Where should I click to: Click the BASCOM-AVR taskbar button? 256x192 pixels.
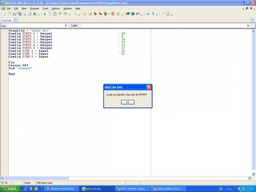[97, 188]
